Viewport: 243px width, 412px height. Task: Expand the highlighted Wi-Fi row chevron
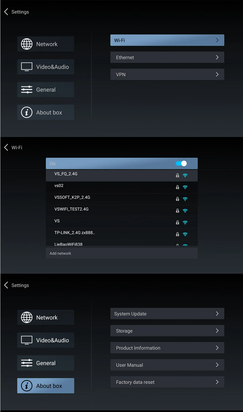pos(217,40)
